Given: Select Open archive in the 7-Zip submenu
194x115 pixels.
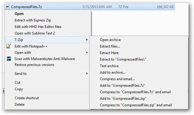Looking at the screenshot, I should point(110,40).
